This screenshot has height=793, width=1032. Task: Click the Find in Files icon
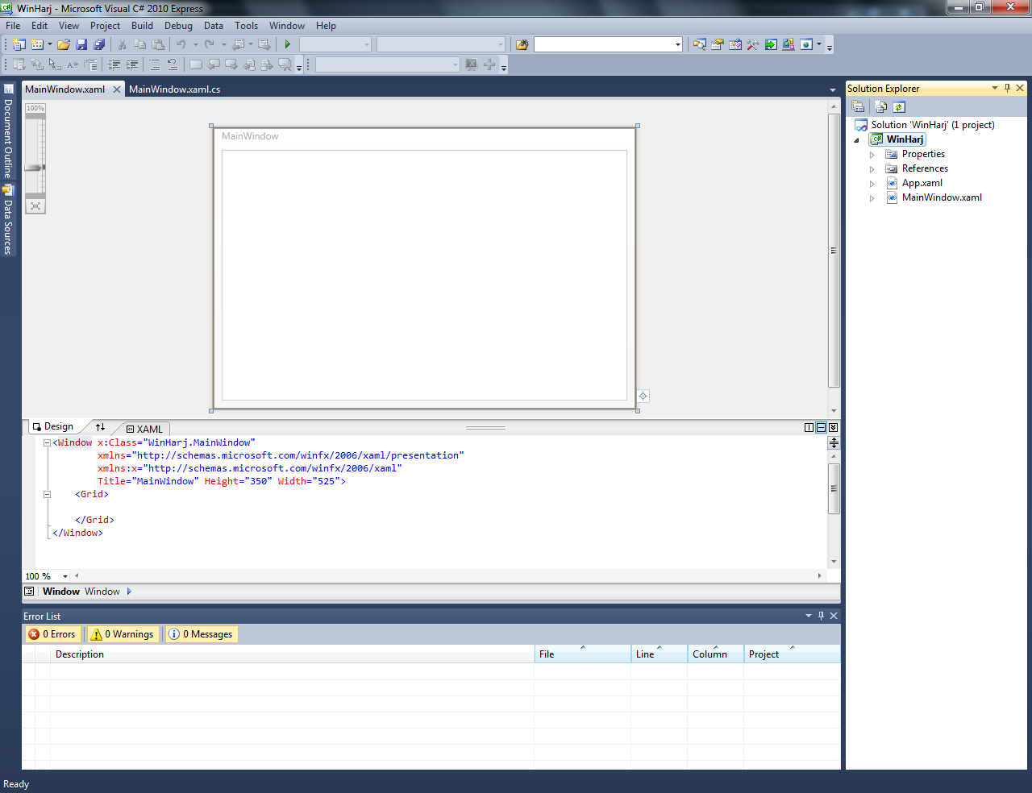522,44
